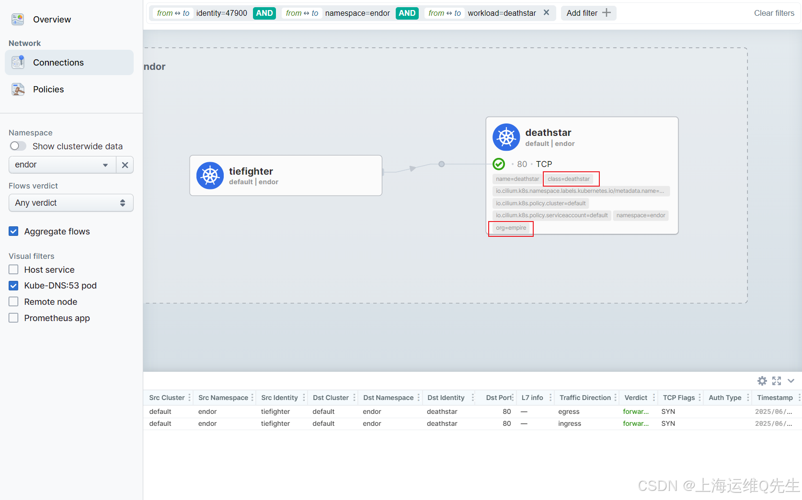Click the tiefighter Kubernetes icon

210,176
